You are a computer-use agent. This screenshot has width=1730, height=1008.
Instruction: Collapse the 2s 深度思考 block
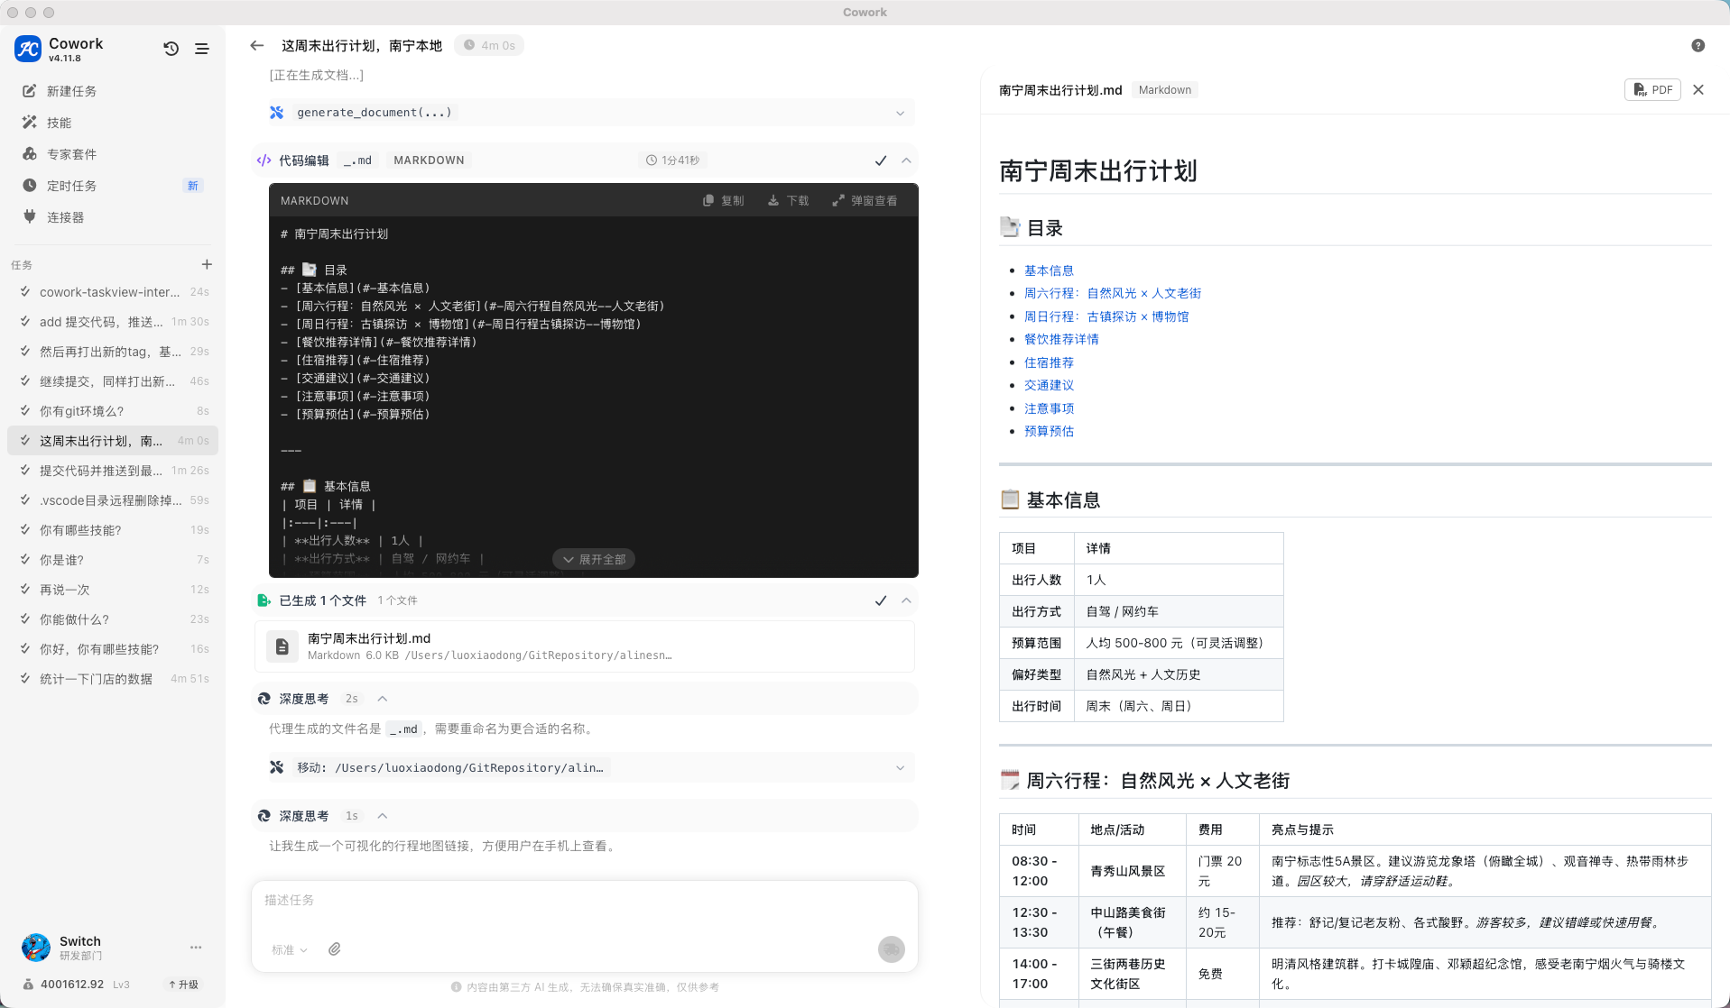click(382, 699)
